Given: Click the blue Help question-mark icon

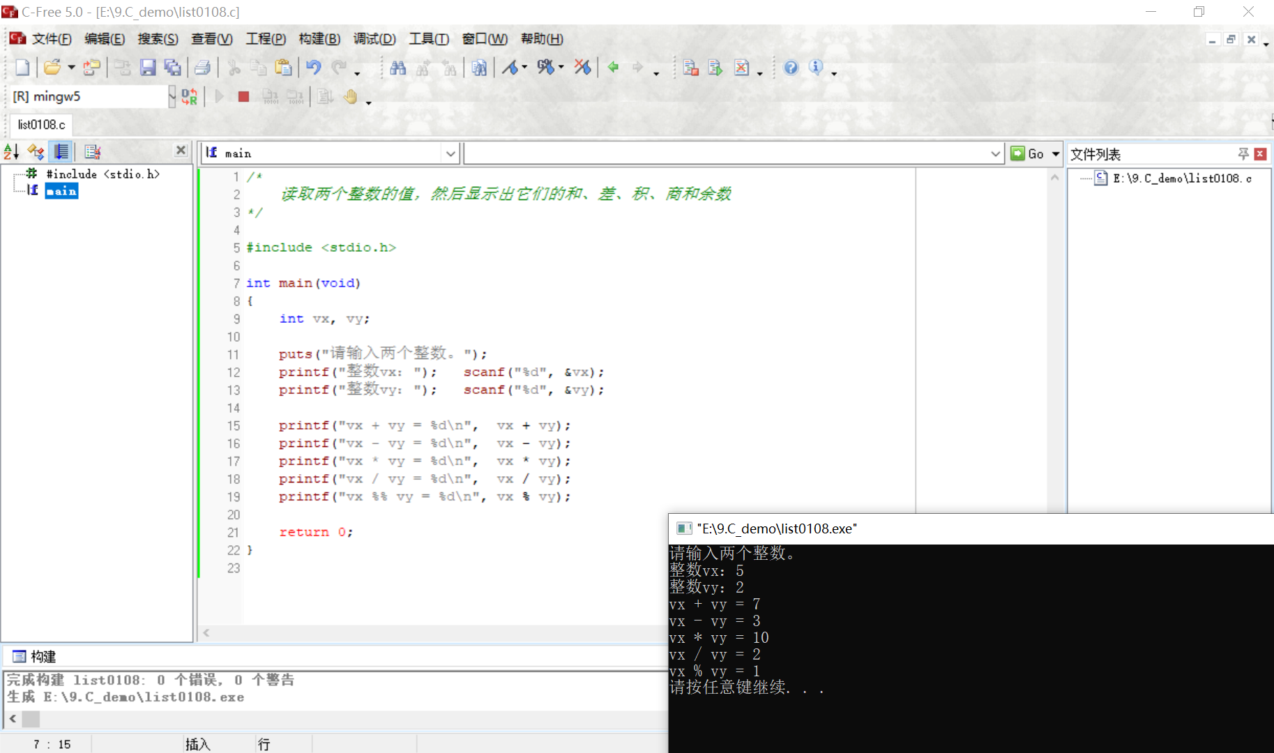Looking at the screenshot, I should [791, 68].
